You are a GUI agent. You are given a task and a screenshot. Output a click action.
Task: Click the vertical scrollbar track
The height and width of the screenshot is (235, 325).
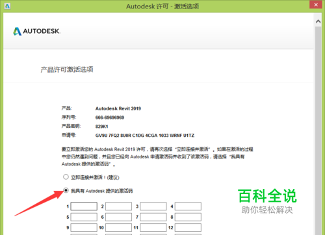point(318,130)
